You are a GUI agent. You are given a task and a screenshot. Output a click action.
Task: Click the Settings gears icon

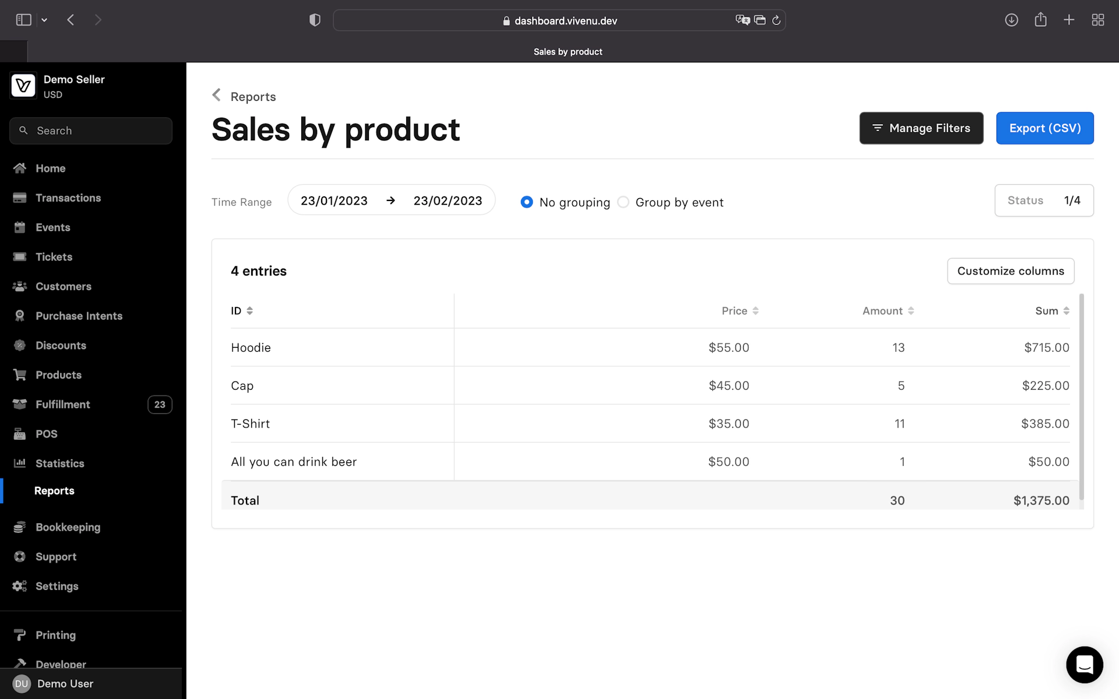(x=20, y=586)
